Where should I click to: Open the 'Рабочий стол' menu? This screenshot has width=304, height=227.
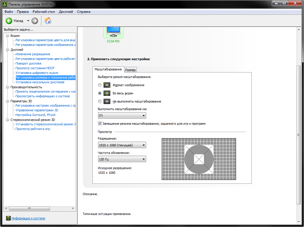44,12
